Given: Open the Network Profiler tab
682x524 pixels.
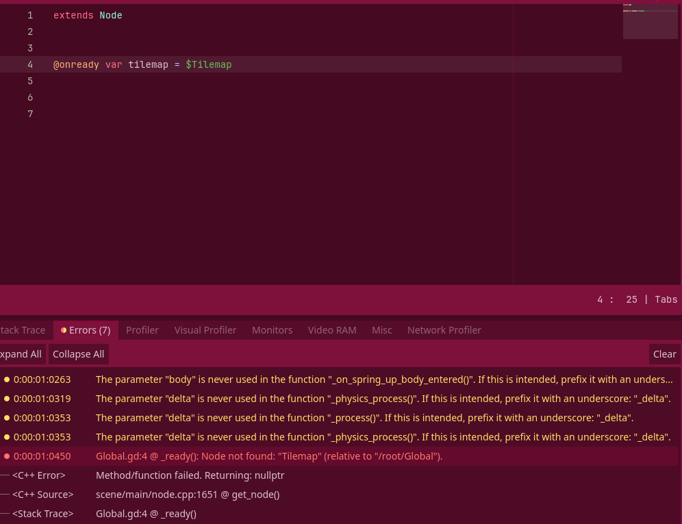Looking at the screenshot, I should point(444,330).
